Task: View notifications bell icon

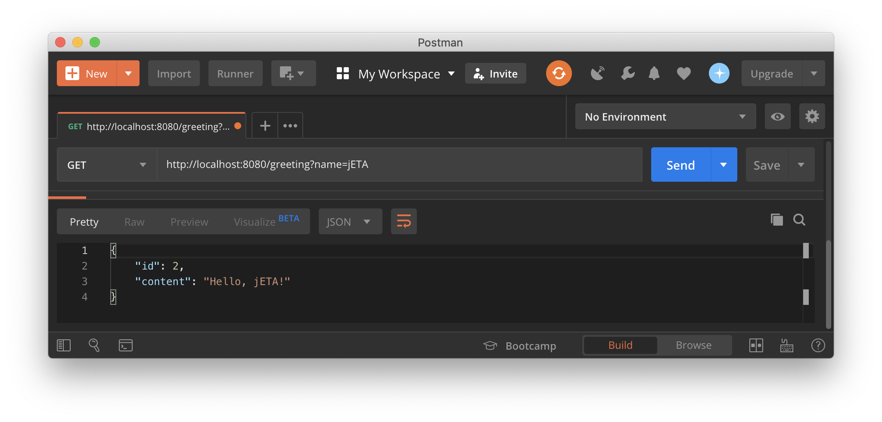Action: pyautogui.click(x=654, y=73)
